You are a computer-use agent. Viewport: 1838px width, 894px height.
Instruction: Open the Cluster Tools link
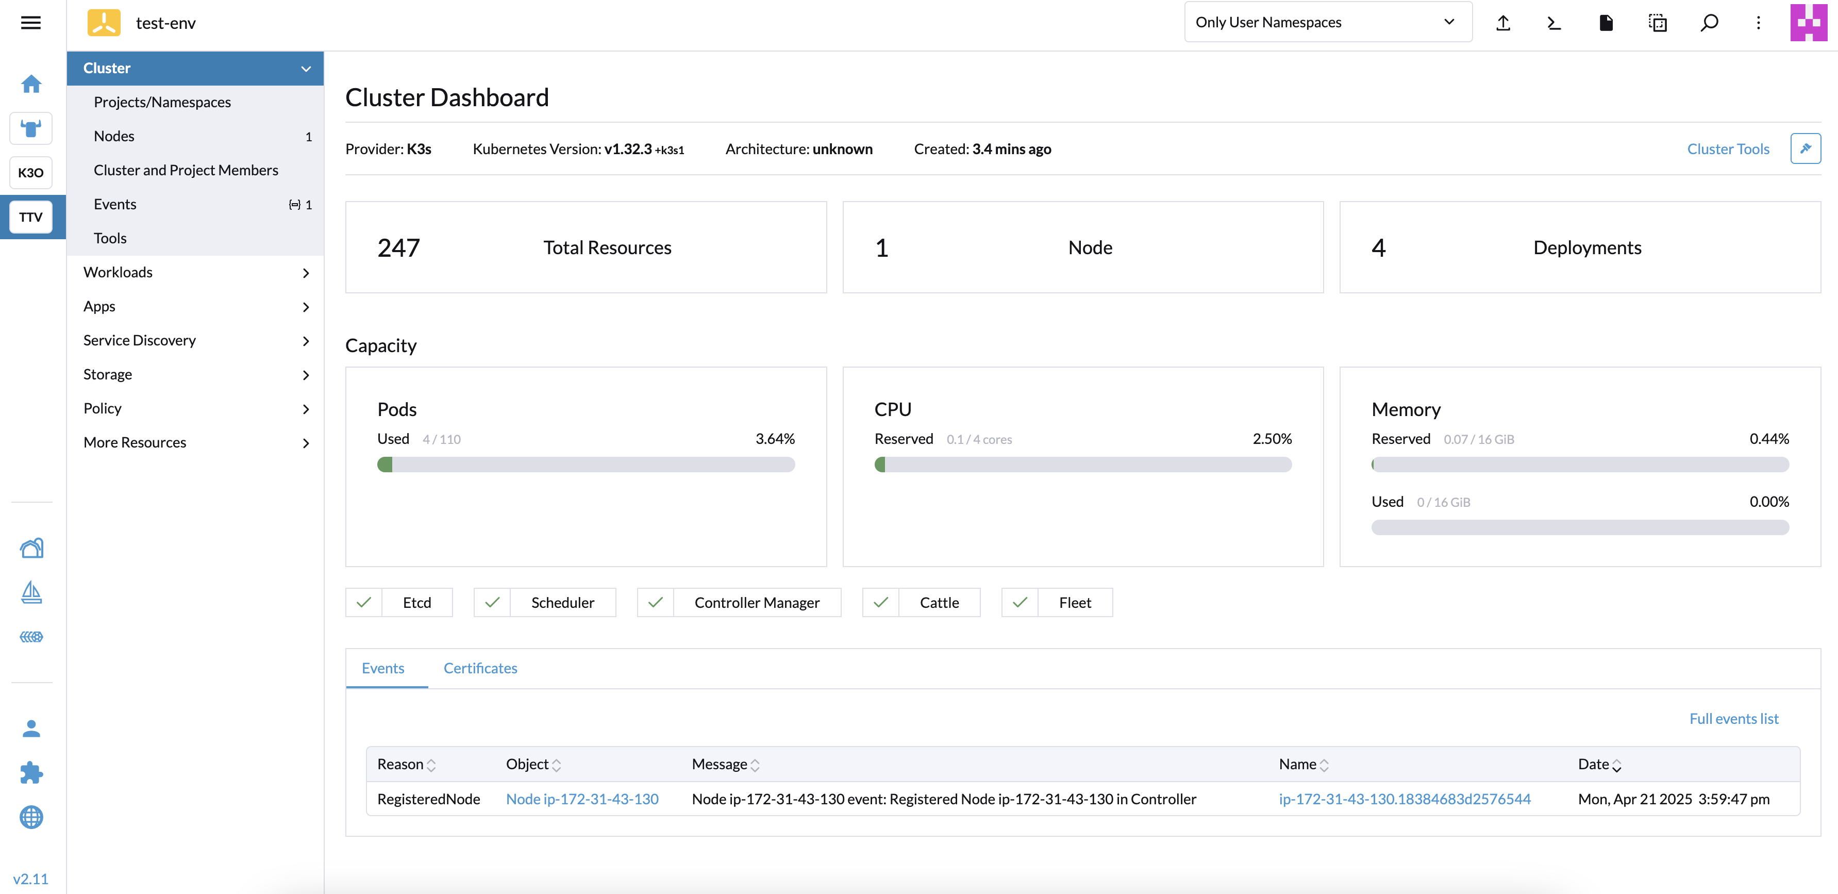click(x=1727, y=149)
